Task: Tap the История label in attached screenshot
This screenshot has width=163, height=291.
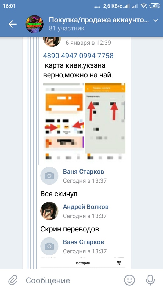Action: pyautogui.click(x=83, y=263)
